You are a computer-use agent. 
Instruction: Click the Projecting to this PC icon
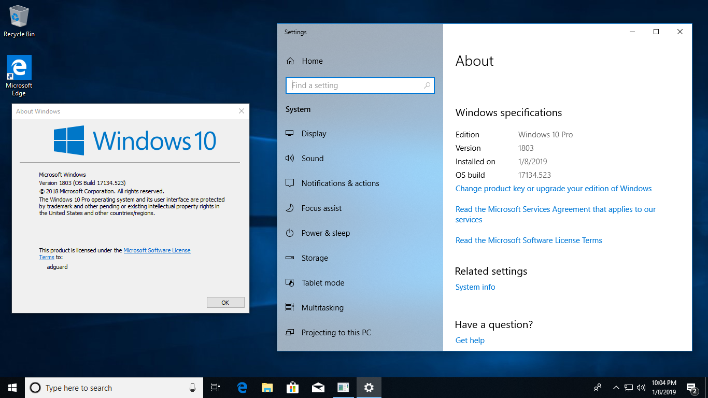[x=290, y=333]
